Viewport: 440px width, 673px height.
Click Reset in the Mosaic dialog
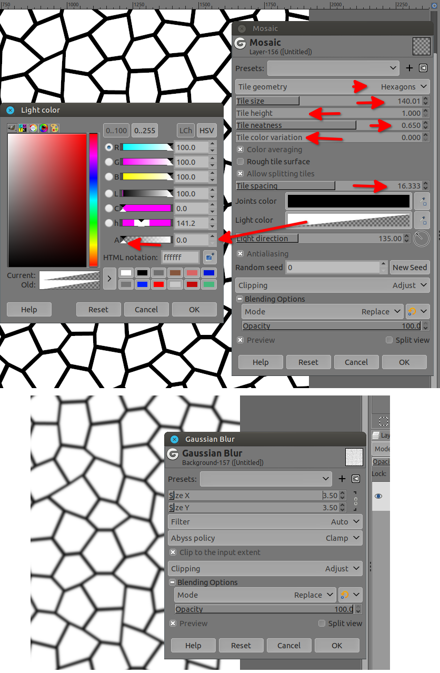point(308,362)
